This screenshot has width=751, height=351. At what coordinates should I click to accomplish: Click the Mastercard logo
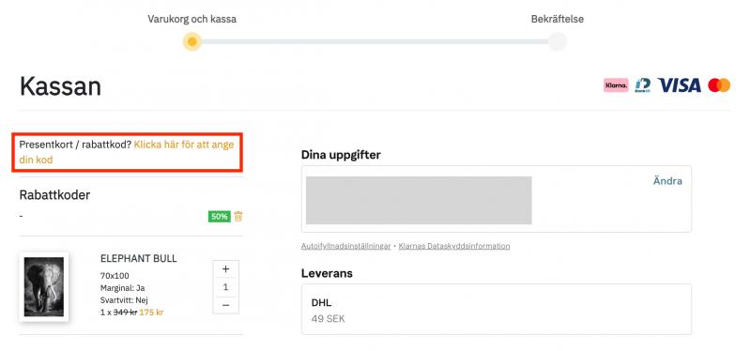click(719, 85)
